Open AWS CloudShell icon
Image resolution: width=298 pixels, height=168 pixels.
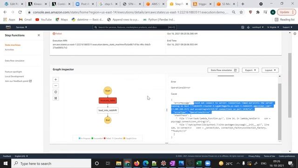pyautogui.click(x=243, y=27)
